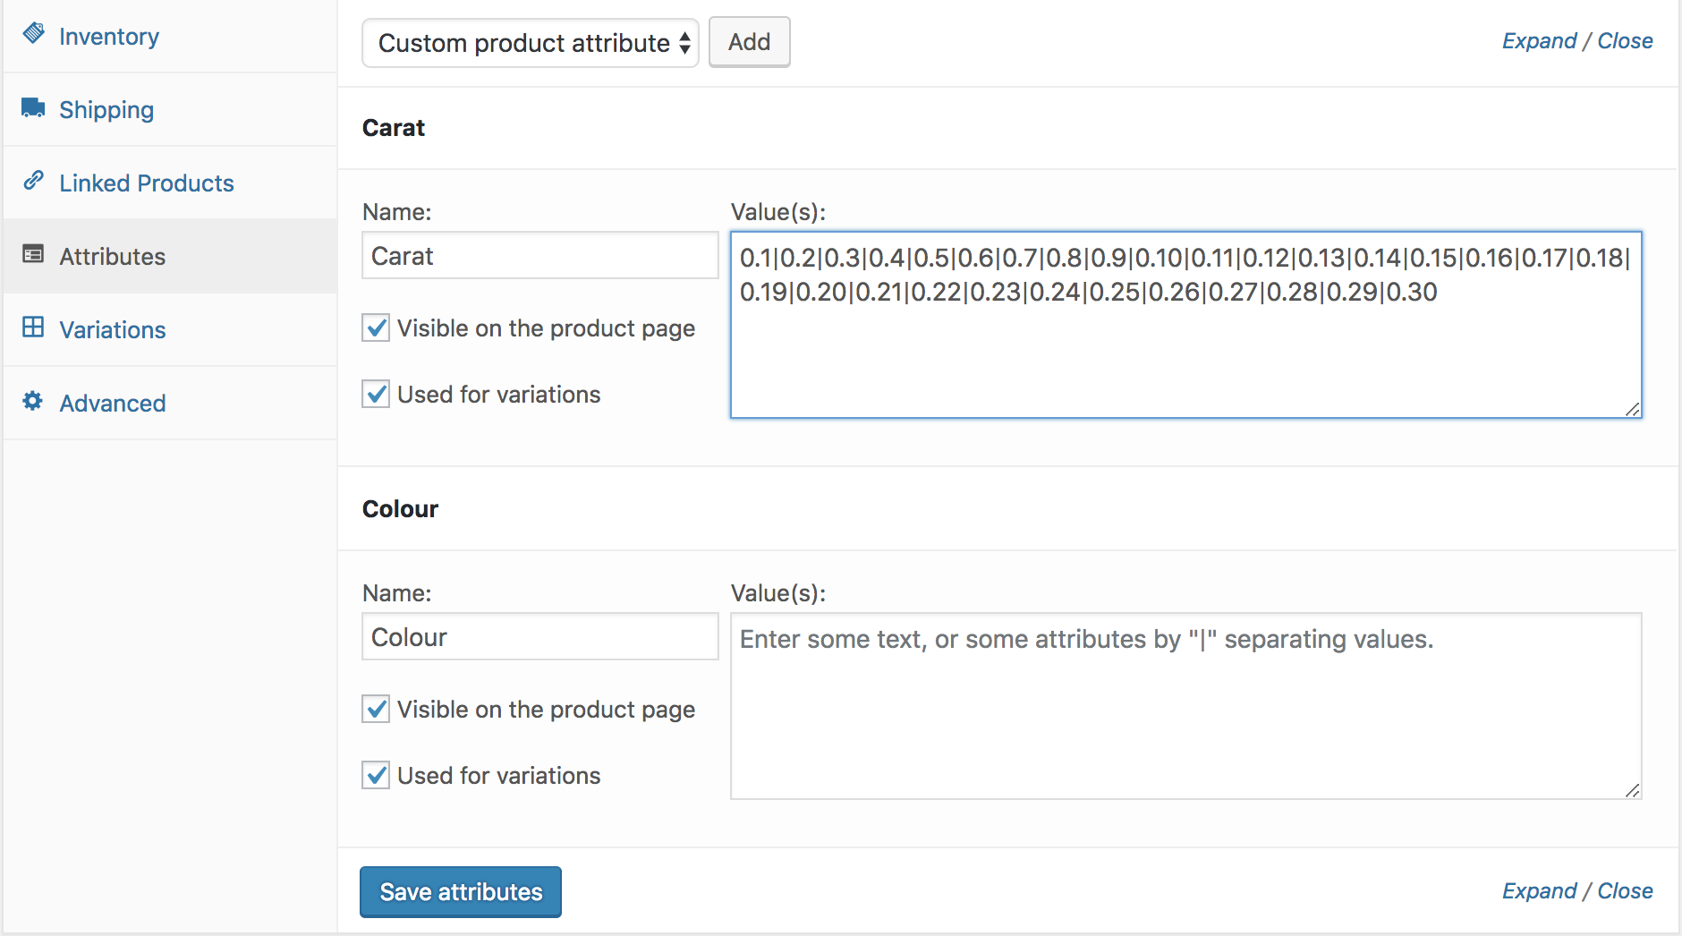Click the Attributes list icon
Image resolution: width=1682 pixels, height=936 pixels.
(x=33, y=254)
